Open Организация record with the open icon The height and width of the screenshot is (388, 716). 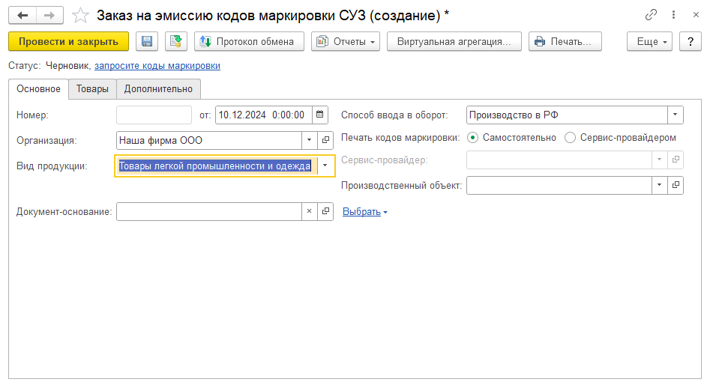tap(325, 140)
